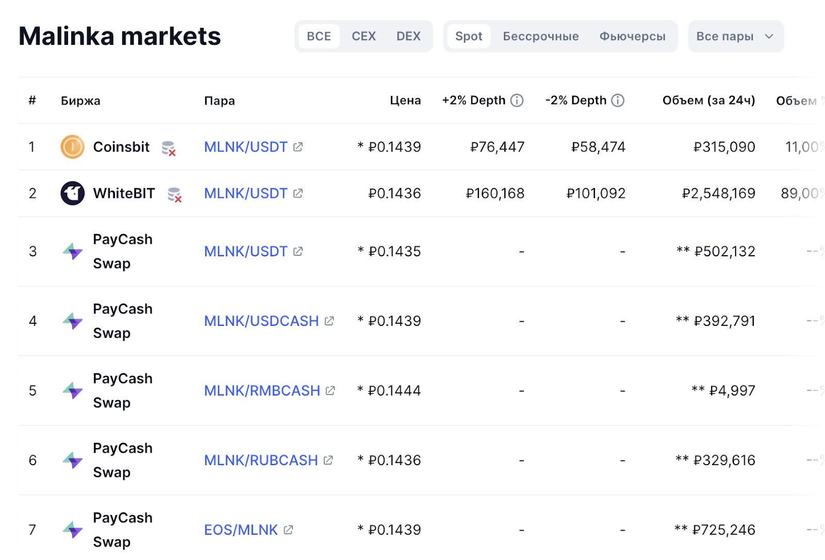The height and width of the screenshot is (560, 825).
Task: Open the MLNK/RMBCASH pair link
Action: coord(262,390)
